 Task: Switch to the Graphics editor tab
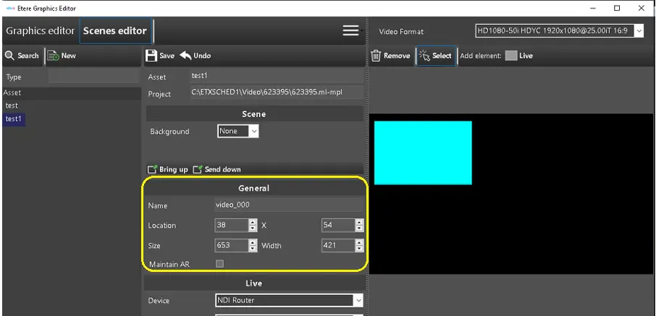[40, 31]
